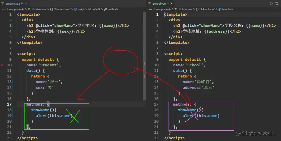Open the src breadcrumb in the Student.vue pane
The height and width of the screenshot is (141, 281).
point(4,9)
